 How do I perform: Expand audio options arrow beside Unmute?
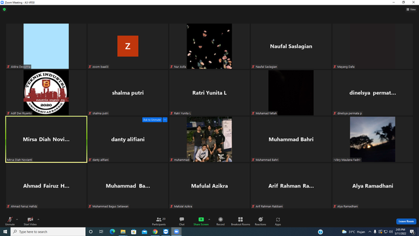click(17, 220)
